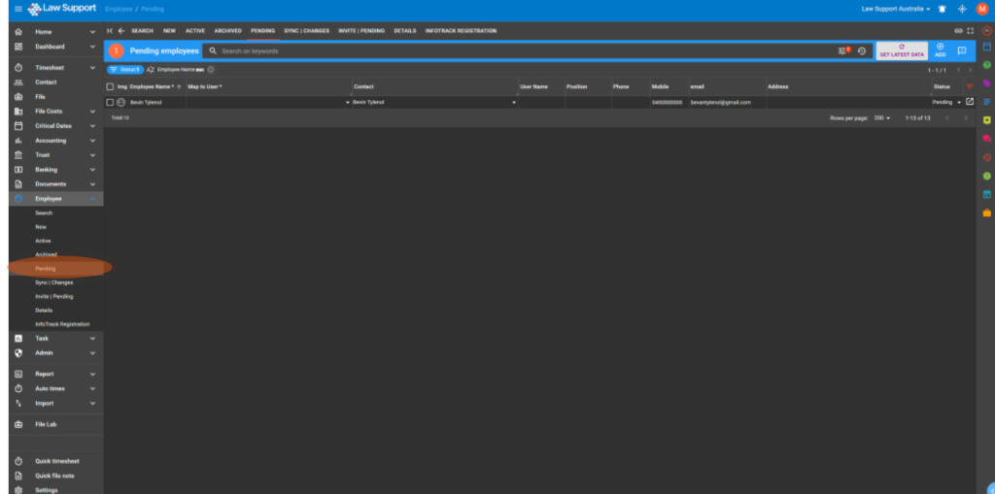
Task: Click the hamburger menu icon beside Law Support
Action: point(17,9)
